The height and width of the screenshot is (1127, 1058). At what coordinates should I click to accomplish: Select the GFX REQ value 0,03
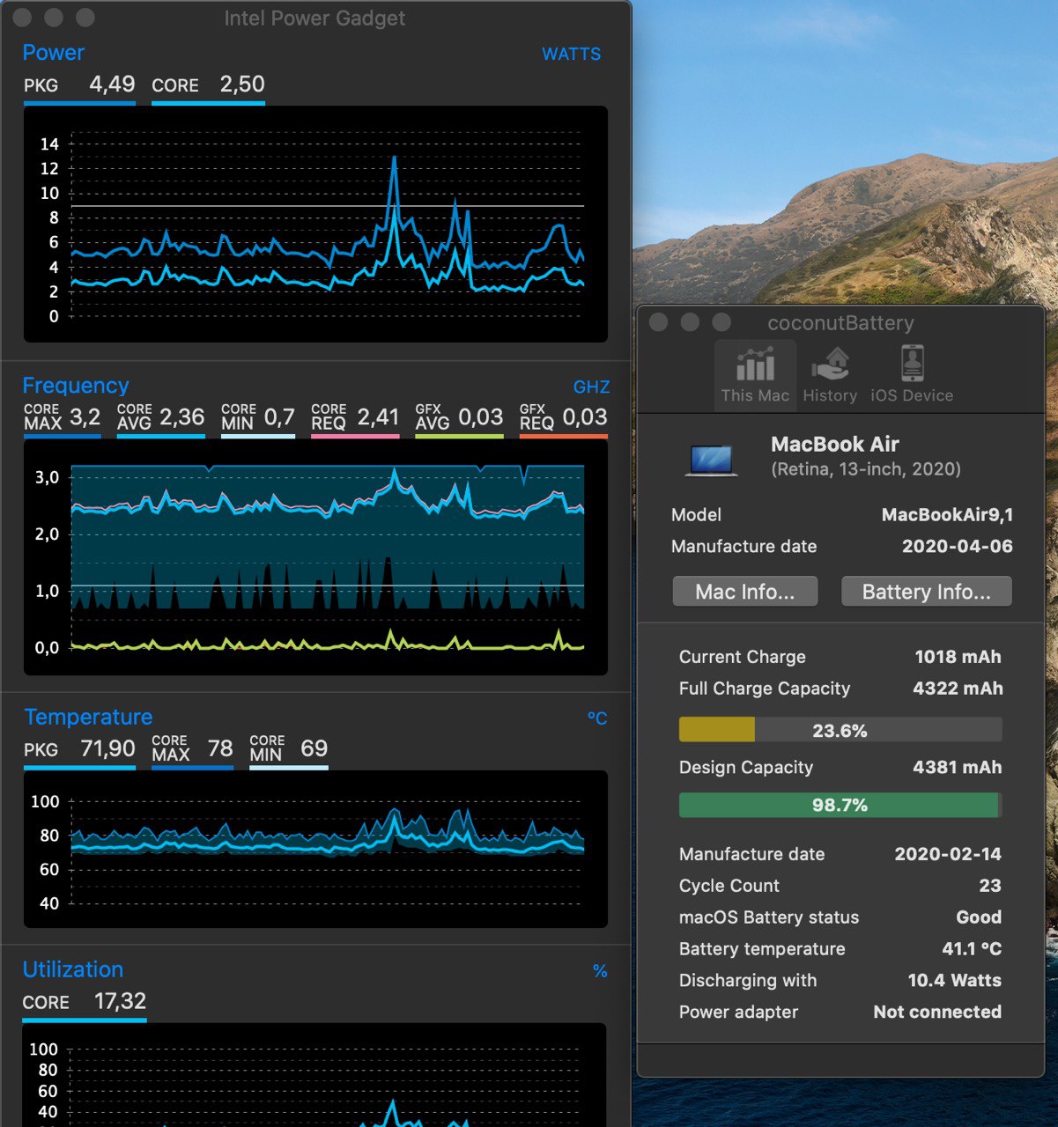pyautogui.click(x=585, y=416)
